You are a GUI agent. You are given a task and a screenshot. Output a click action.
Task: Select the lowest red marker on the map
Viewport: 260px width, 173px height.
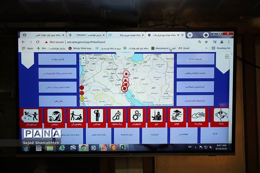click(x=124, y=89)
